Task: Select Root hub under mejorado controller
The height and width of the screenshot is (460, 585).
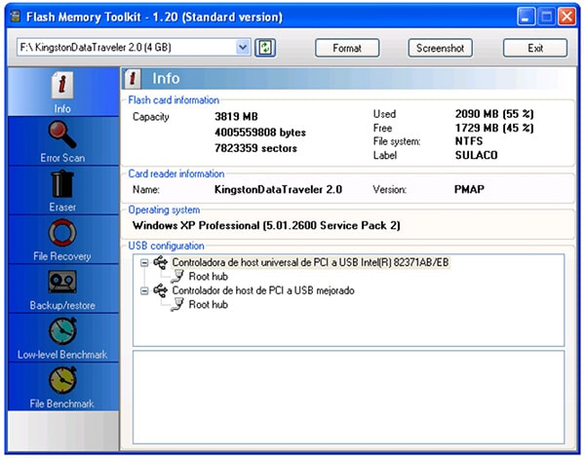Action: (x=209, y=304)
